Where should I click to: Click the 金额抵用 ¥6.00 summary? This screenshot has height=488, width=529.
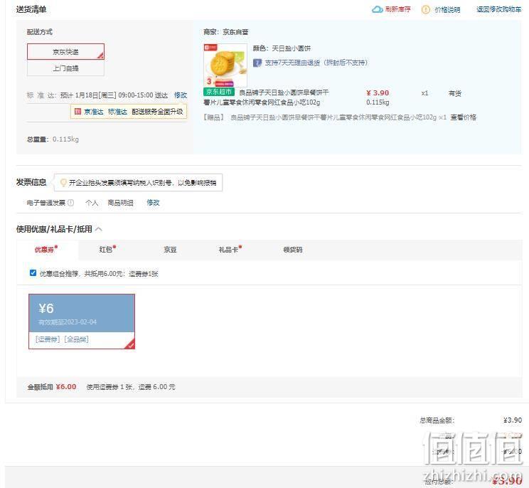point(52,387)
